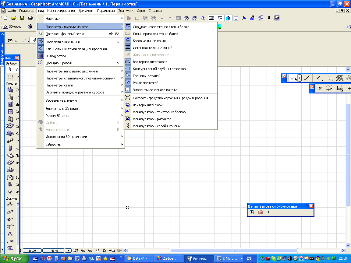The height and width of the screenshot is (263, 351).
Task: Click the 45 % zoom value button
Action: (54, 251)
